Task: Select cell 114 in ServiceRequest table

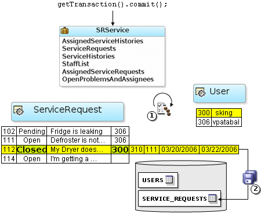Action: 9,159
